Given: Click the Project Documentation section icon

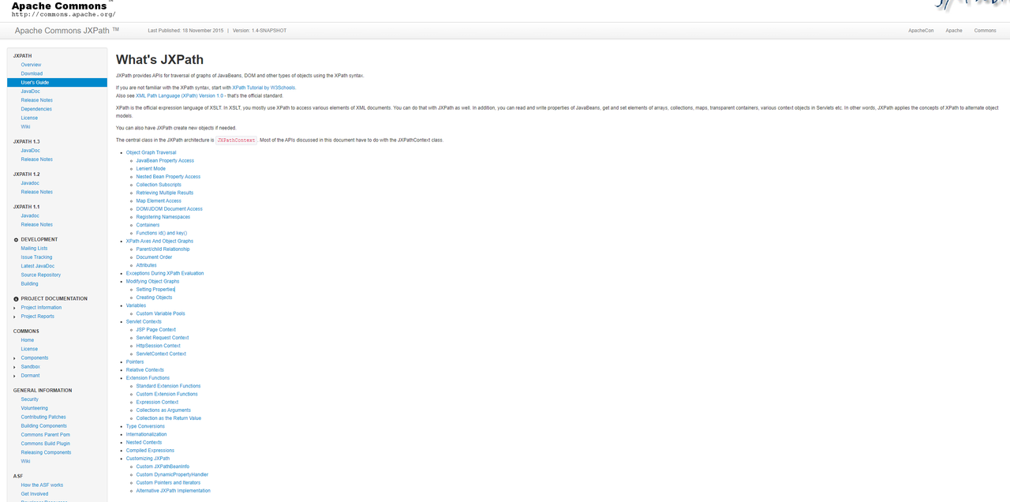Looking at the screenshot, I should pyautogui.click(x=16, y=298).
